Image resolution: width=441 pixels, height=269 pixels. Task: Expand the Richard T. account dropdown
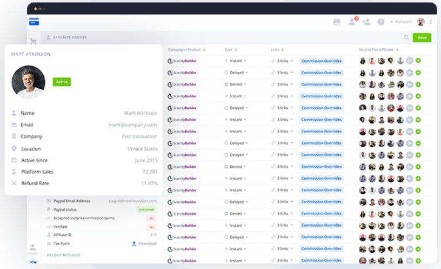pos(401,22)
